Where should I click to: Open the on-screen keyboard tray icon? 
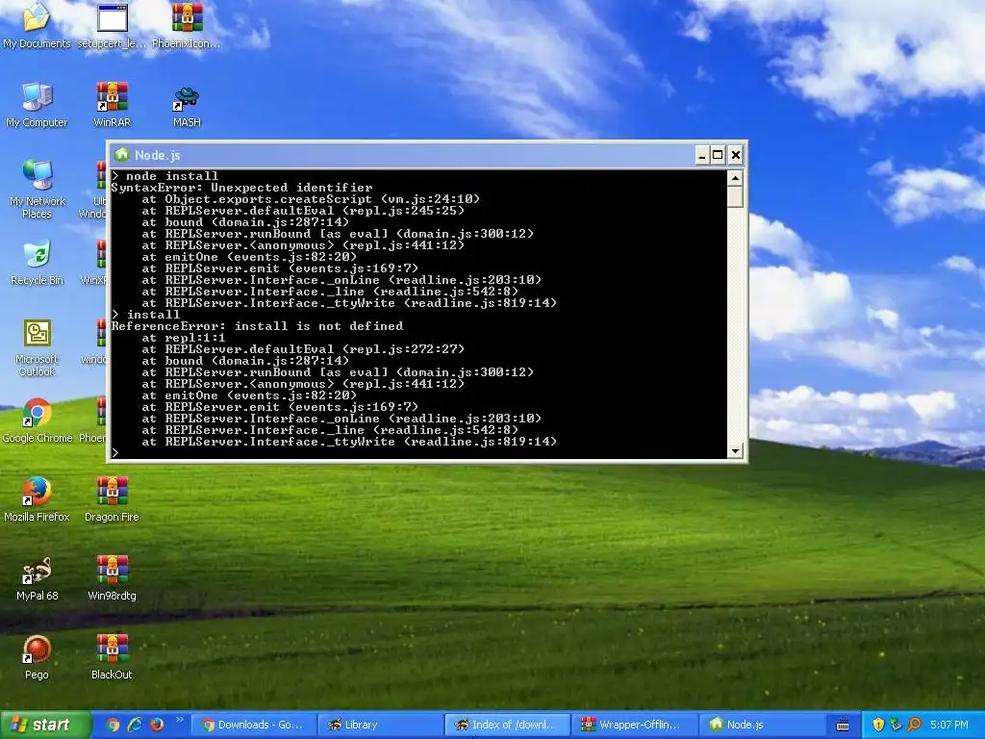point(843,726)
